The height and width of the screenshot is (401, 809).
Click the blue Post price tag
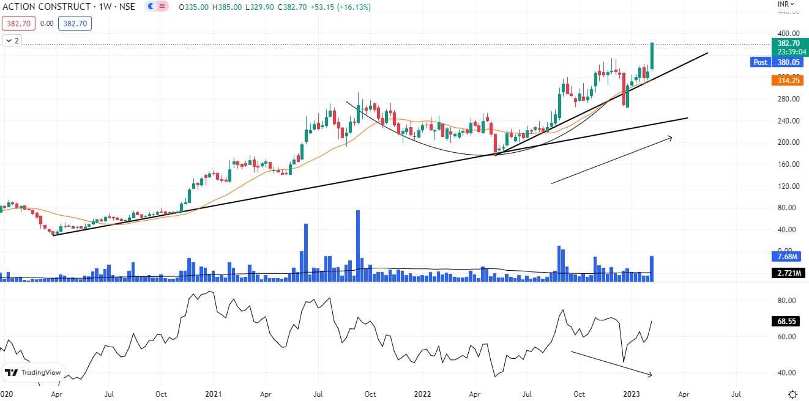tap(760, 62)
